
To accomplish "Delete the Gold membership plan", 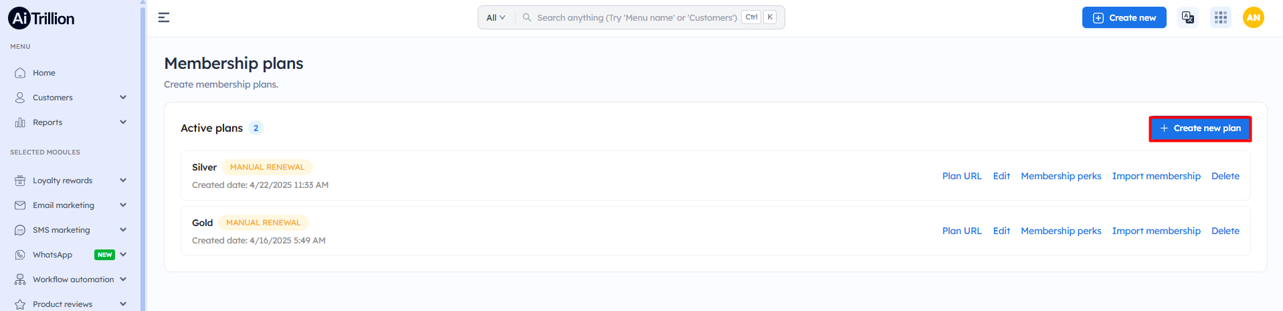I will [1225, 231].
